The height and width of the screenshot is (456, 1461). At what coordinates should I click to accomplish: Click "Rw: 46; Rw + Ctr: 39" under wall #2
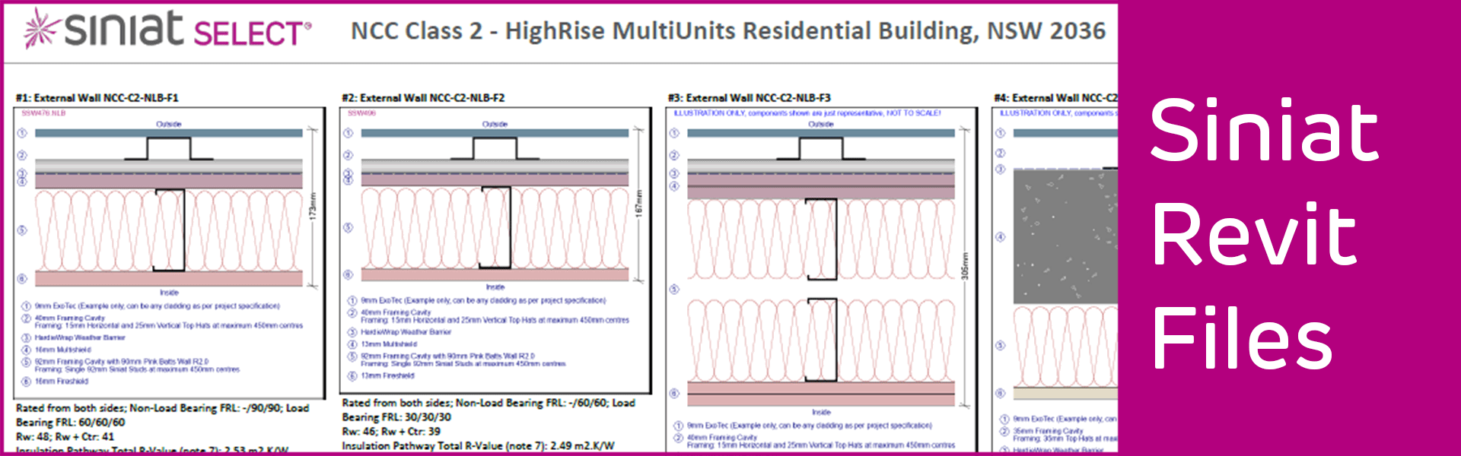391,432
